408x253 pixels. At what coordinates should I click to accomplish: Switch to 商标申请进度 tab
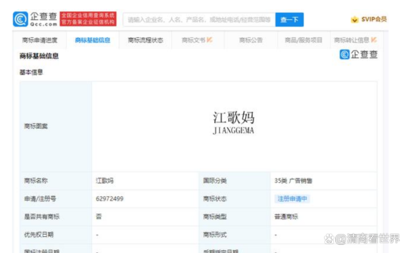[x=39, y=40]
